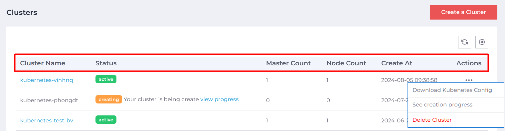Click the kubernetes-phongdt cluster name
Image resolution: width=505 pixels, height=131 pixels.
[x=49, y=100]
